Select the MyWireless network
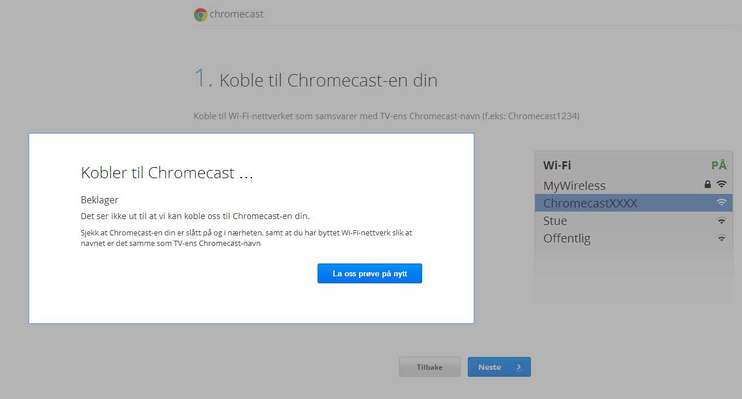 tap(634, 185)
